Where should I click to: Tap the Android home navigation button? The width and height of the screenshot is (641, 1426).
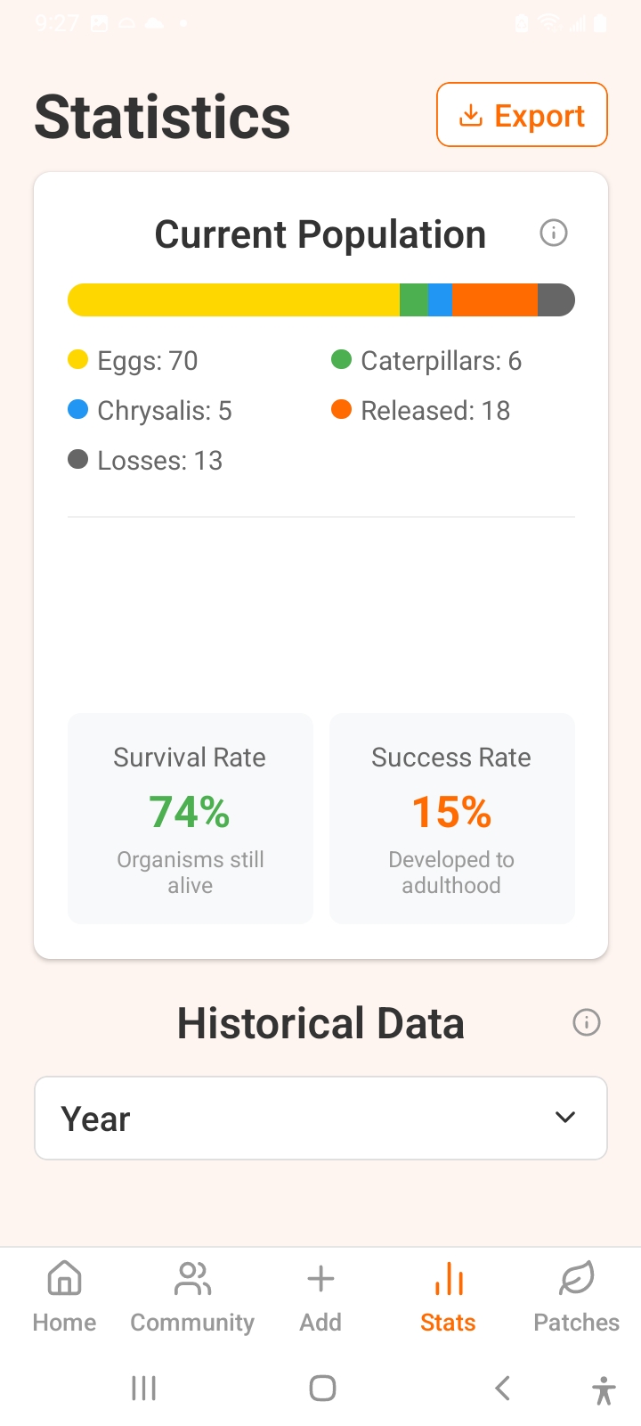[x=322, y=1388]
